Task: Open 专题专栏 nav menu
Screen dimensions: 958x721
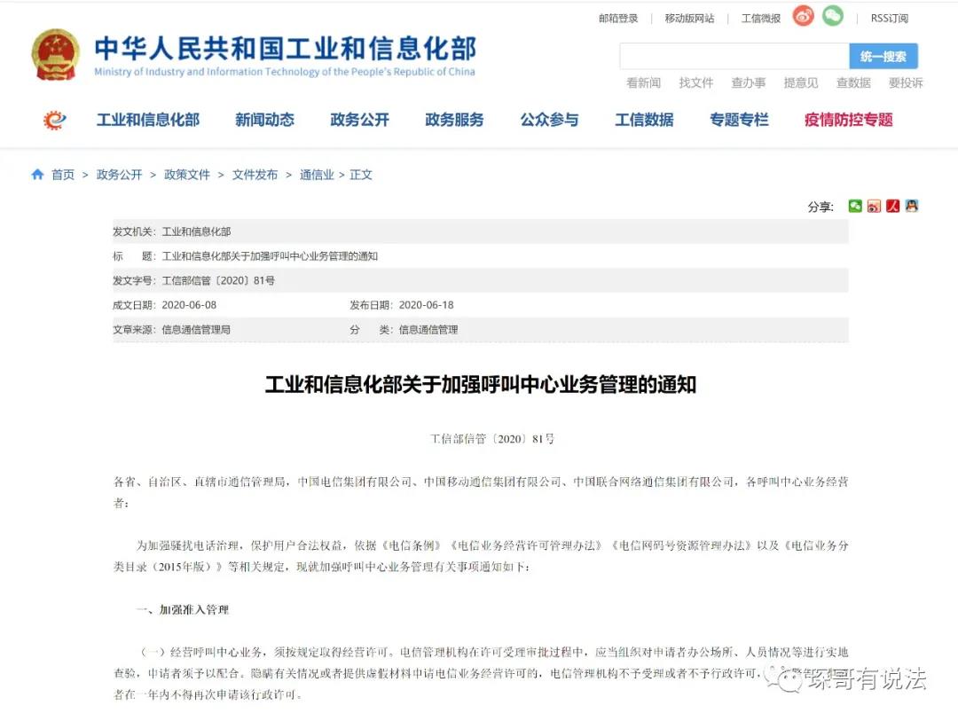Action: pos(739,120)
